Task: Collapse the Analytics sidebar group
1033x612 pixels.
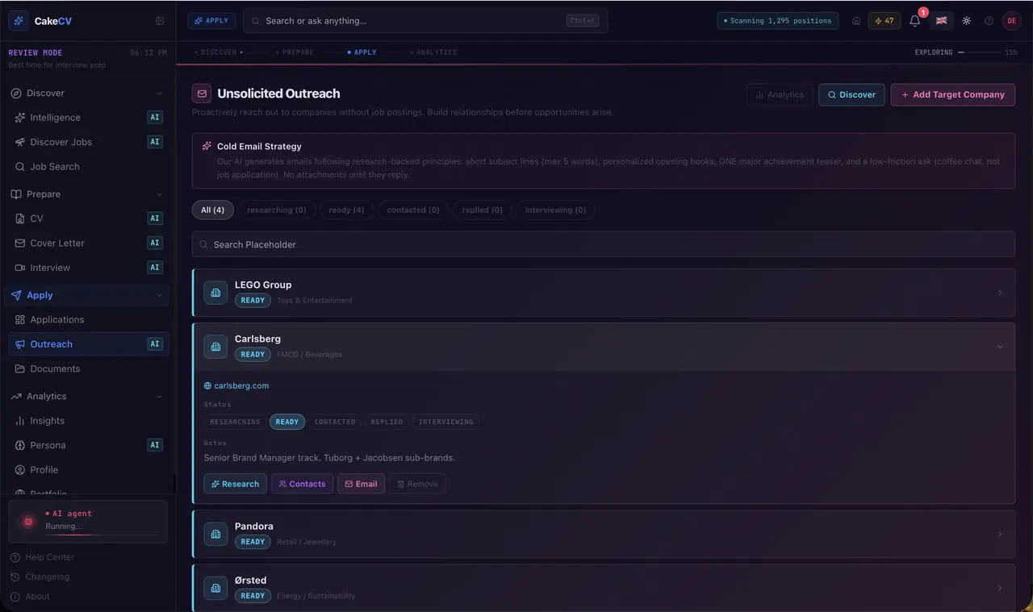Action: pyautogui.click(x=159, y=397)
